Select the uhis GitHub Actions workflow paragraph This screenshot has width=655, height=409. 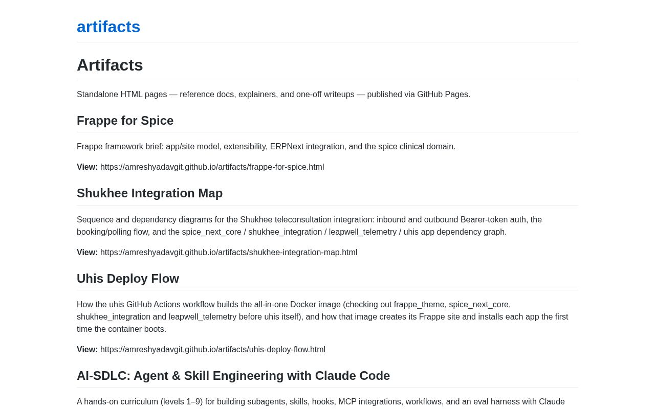click(x=322, y=317)
